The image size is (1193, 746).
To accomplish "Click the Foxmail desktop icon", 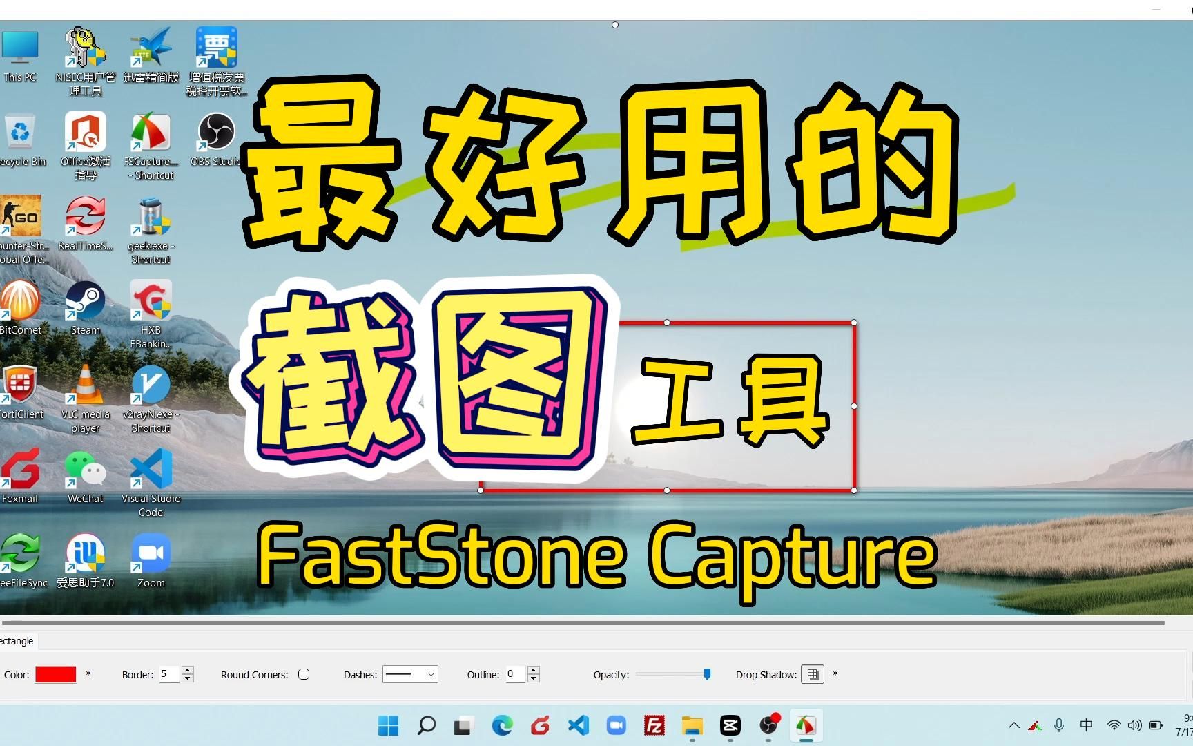I will coord(19,477).
